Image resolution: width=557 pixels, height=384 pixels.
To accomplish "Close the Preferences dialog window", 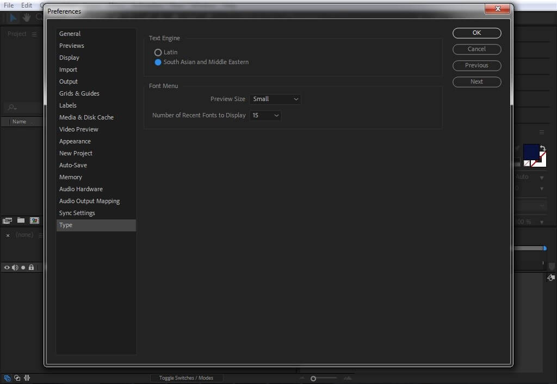I will pos(498,9).
